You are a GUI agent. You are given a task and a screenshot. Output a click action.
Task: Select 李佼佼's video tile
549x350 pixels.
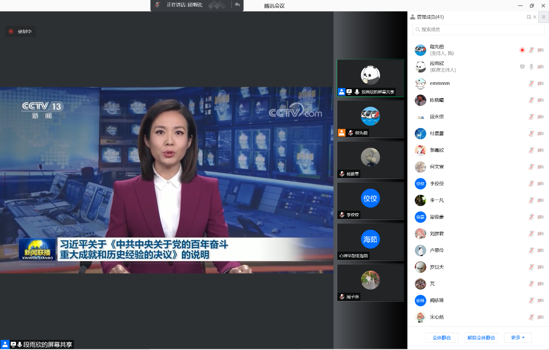pyautogui.click(x=370, y=201)
